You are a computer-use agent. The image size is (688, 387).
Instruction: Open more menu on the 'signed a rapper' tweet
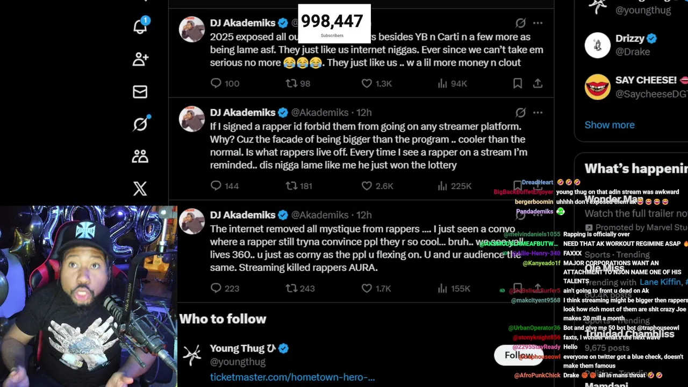537,112
